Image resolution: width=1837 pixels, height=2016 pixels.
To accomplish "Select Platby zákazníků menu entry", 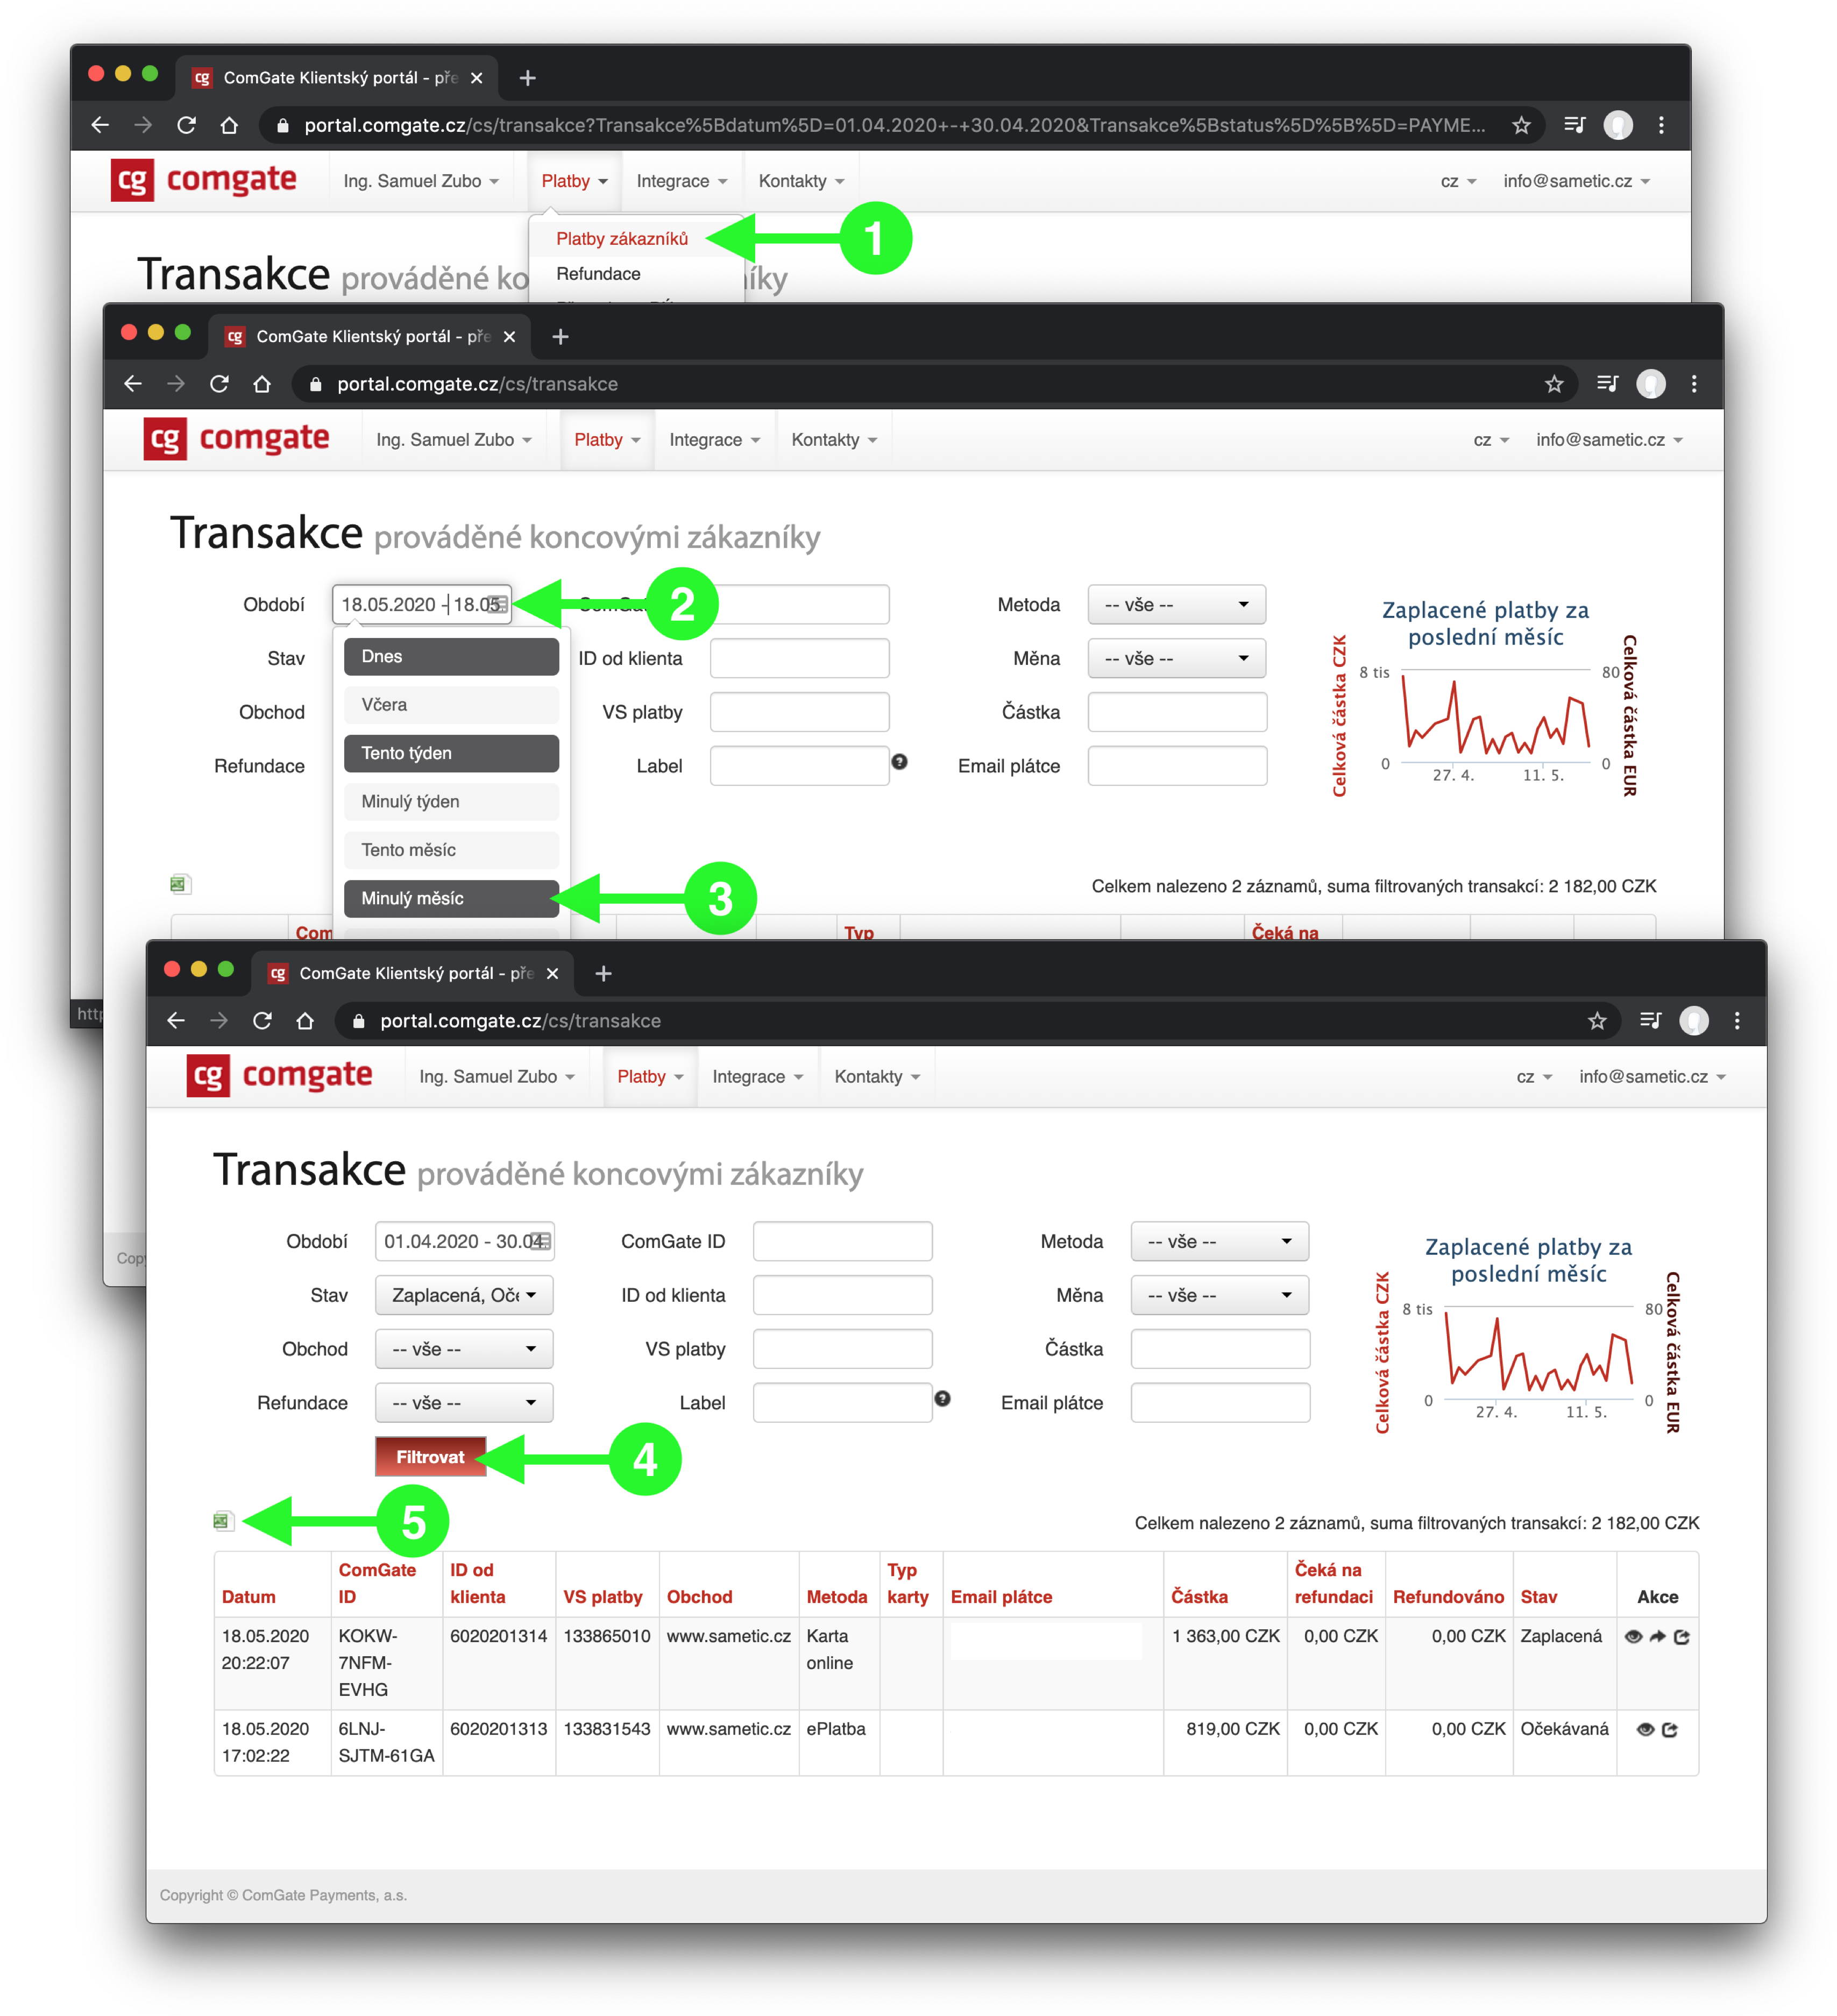I will (x=622, y=239).
